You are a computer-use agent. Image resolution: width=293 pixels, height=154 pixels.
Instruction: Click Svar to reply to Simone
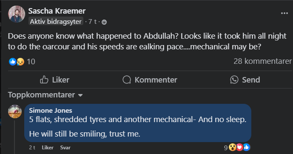click(65, 148)
